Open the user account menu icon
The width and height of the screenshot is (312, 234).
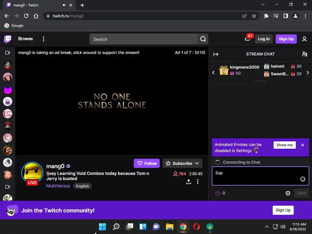point(304,39)
